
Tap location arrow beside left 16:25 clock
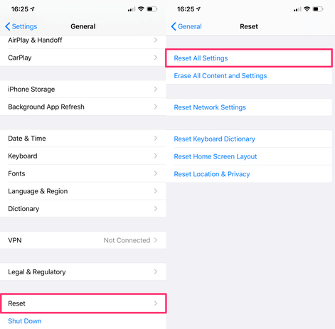pyautogui.click(x=33, y=9)
